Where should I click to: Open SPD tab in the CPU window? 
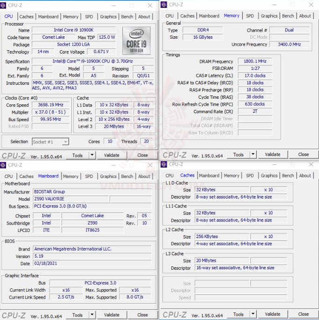[89, 17]
